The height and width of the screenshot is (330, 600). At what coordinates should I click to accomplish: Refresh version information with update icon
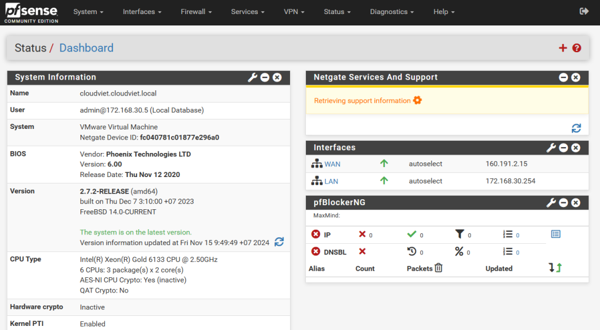click(x=279, y=242)
